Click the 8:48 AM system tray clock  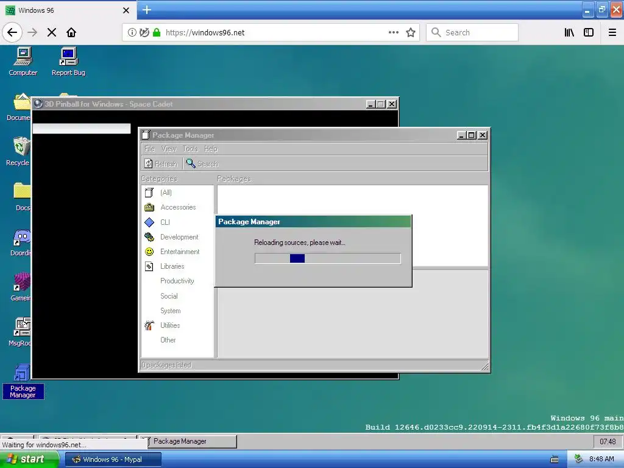(601, 459)
